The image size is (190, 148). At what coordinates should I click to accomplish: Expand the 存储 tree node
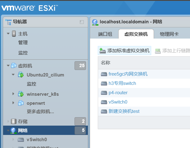(8, 121)
